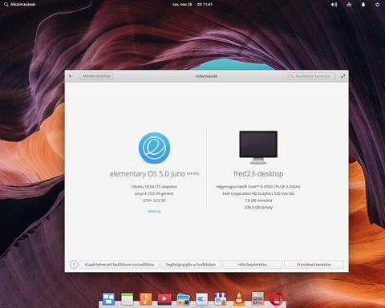385x308 pixels.
Task: Open the Multitasking View dock icon
Action: [108, 298]
